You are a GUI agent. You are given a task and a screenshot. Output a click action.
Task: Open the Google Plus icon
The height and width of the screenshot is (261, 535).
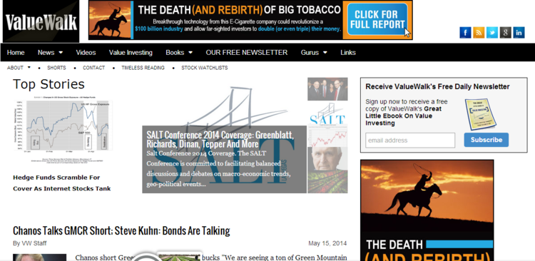click(x=505, y=32)
